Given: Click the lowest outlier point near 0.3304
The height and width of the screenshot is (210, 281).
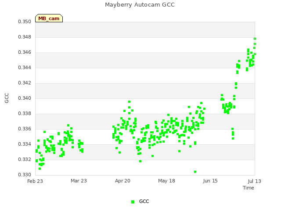Looking at the screenshot, I should [x=195, y=172].
